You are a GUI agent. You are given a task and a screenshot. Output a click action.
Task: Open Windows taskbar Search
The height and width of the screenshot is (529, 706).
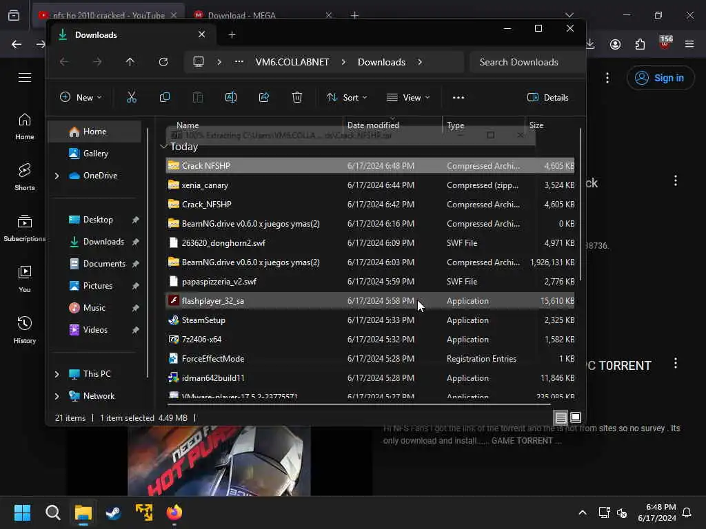(x=52, y=512)
